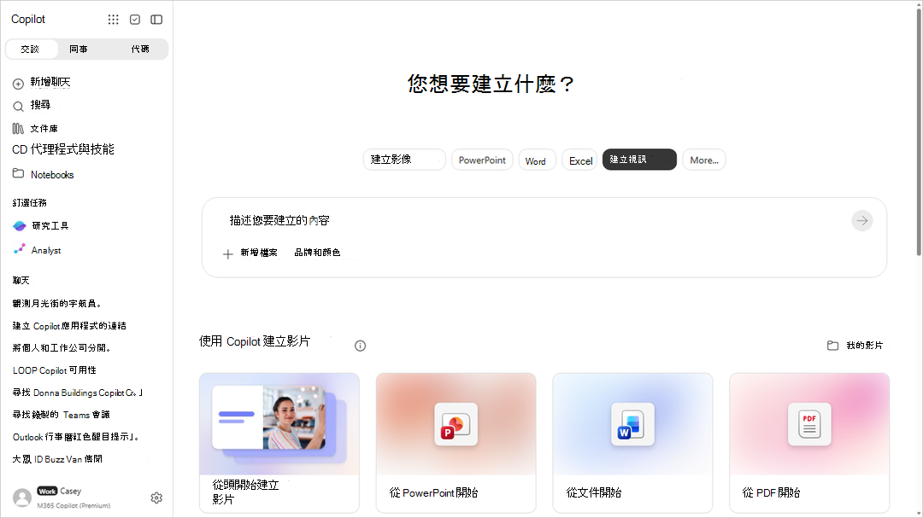Collapse the sidebar using the panel icon
This screenshot has width=923, height=518.
point(156,20)
